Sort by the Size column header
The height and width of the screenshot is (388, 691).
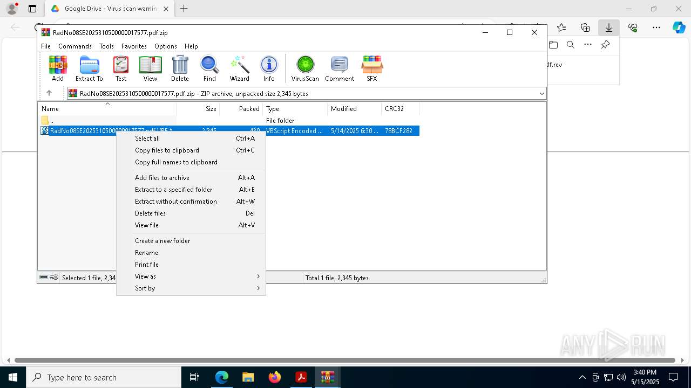click(198, 109)
